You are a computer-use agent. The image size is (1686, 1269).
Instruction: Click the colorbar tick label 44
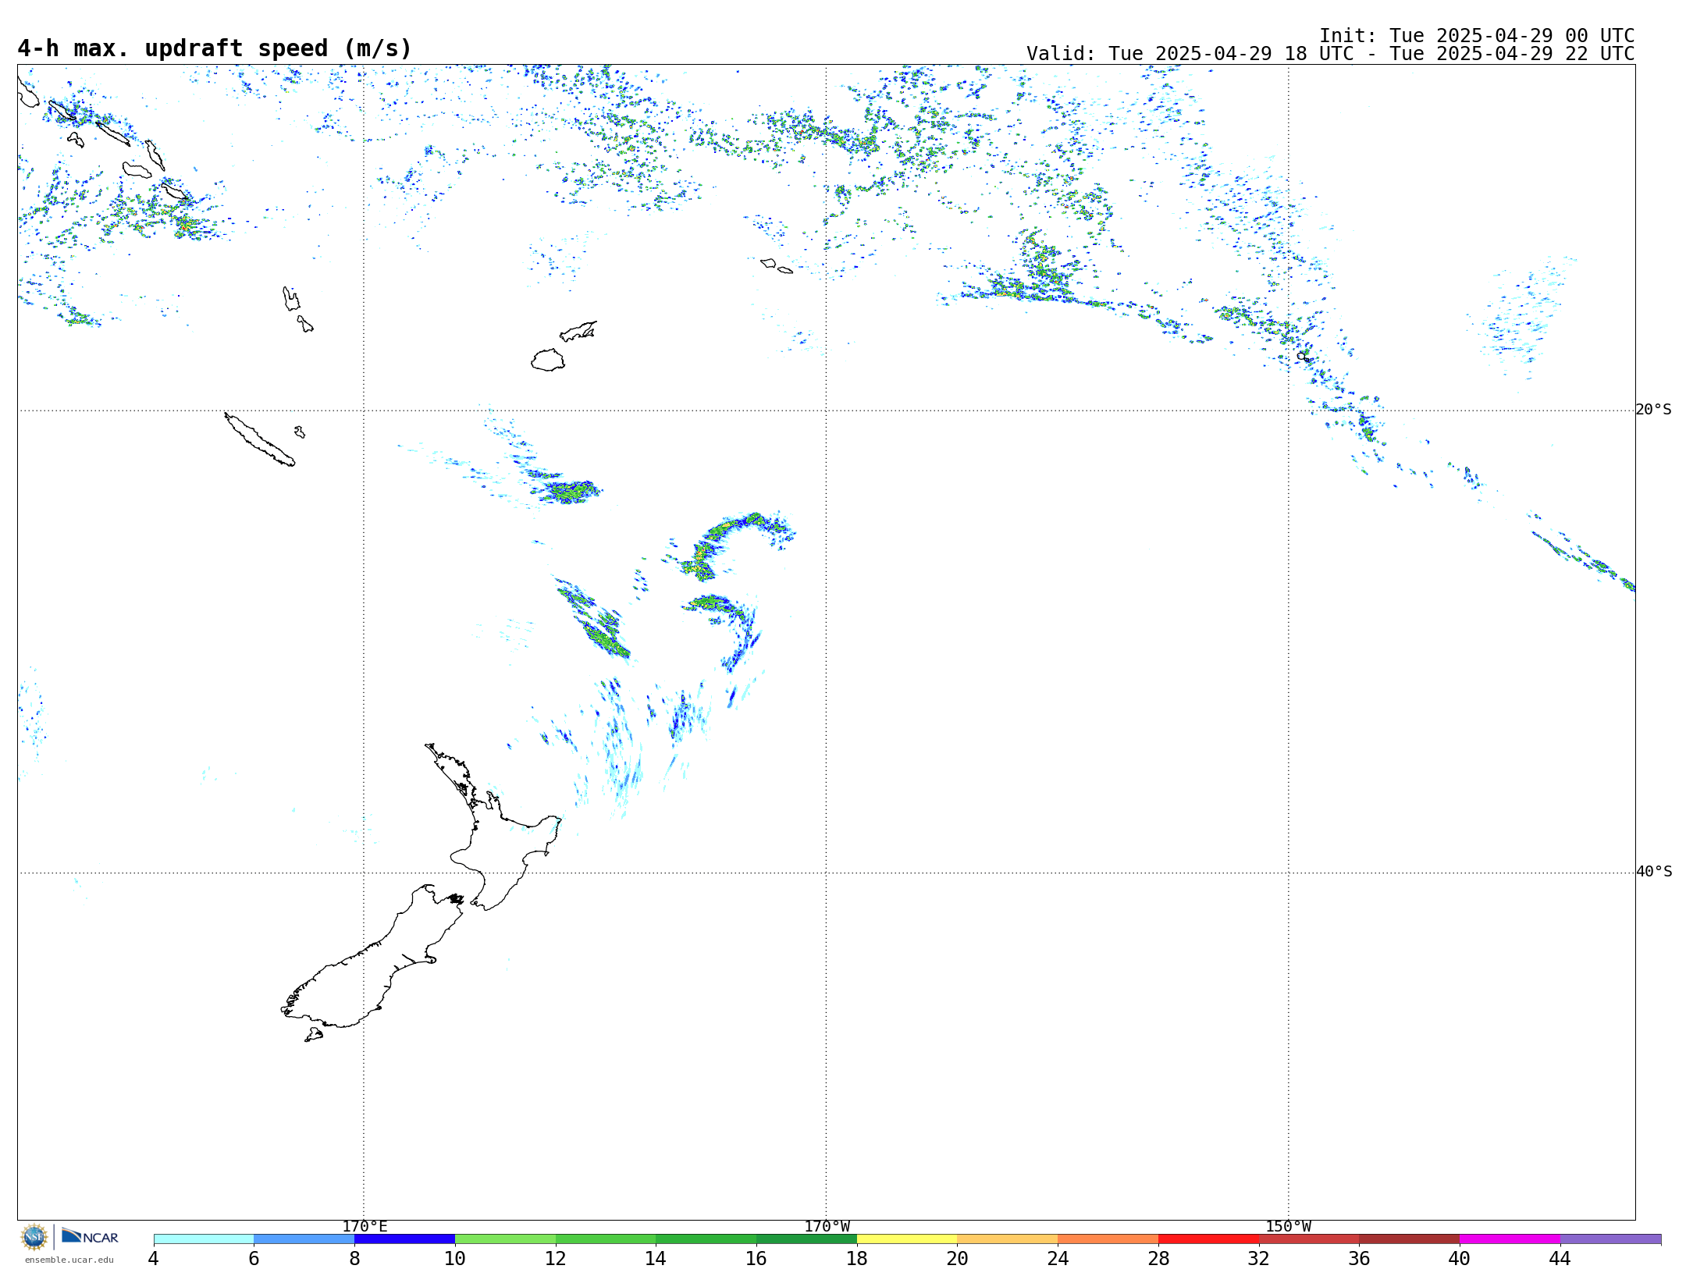click(1560, 1258)
